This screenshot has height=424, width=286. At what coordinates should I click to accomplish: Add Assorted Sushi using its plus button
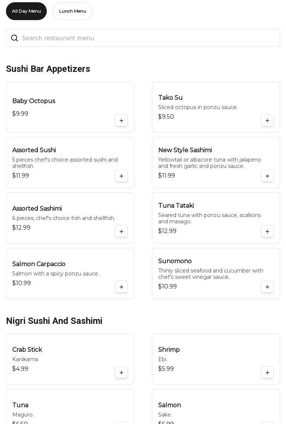[x=121, y=176]
